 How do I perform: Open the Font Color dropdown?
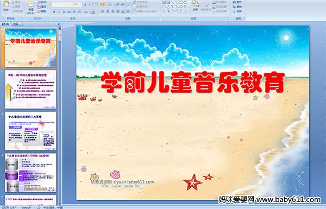(x=93, y=12)
